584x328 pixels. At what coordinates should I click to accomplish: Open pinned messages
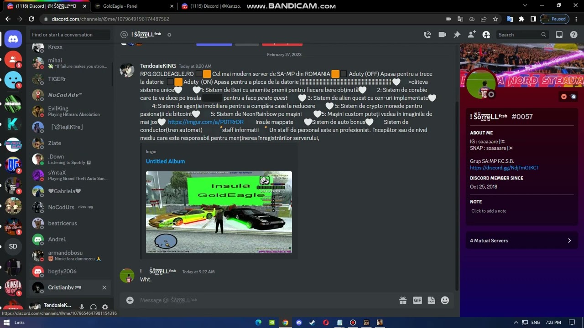[x=457, y=35]
